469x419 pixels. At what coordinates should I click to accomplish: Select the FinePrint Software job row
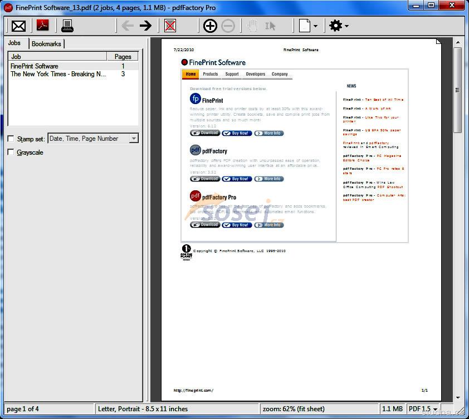[x=73, y=66]
